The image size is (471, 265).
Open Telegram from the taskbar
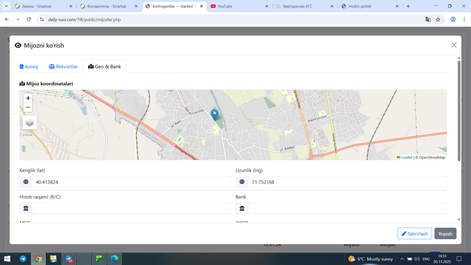pos(23,259)
